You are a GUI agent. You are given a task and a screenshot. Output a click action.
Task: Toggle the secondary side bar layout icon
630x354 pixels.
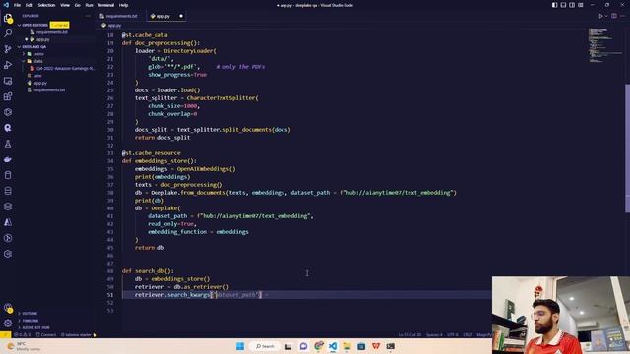click(x=572, y=5)
